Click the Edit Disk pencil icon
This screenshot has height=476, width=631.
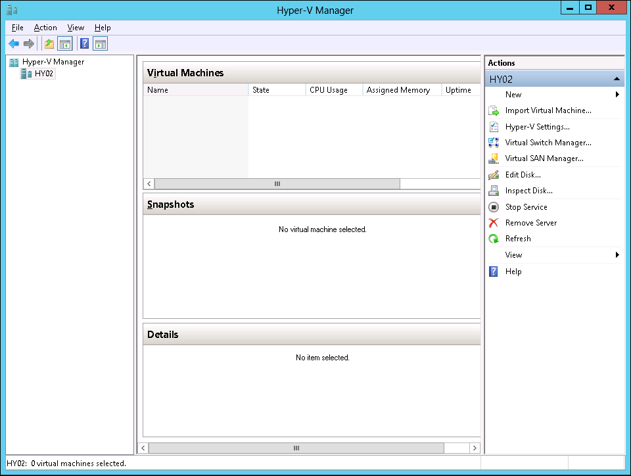pos(494,175)
